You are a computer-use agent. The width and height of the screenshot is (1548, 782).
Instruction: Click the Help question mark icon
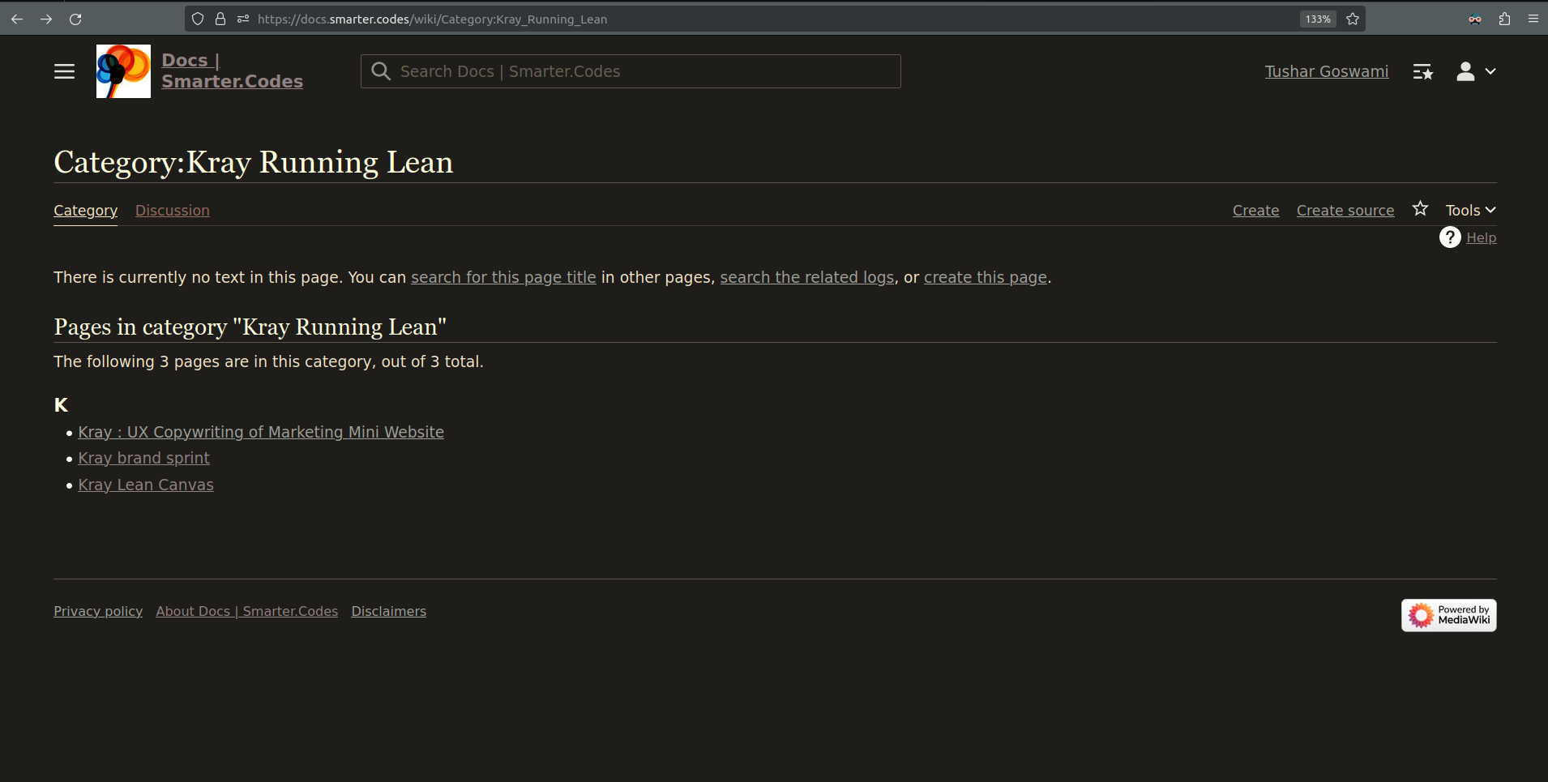(x=1450, y=237)
